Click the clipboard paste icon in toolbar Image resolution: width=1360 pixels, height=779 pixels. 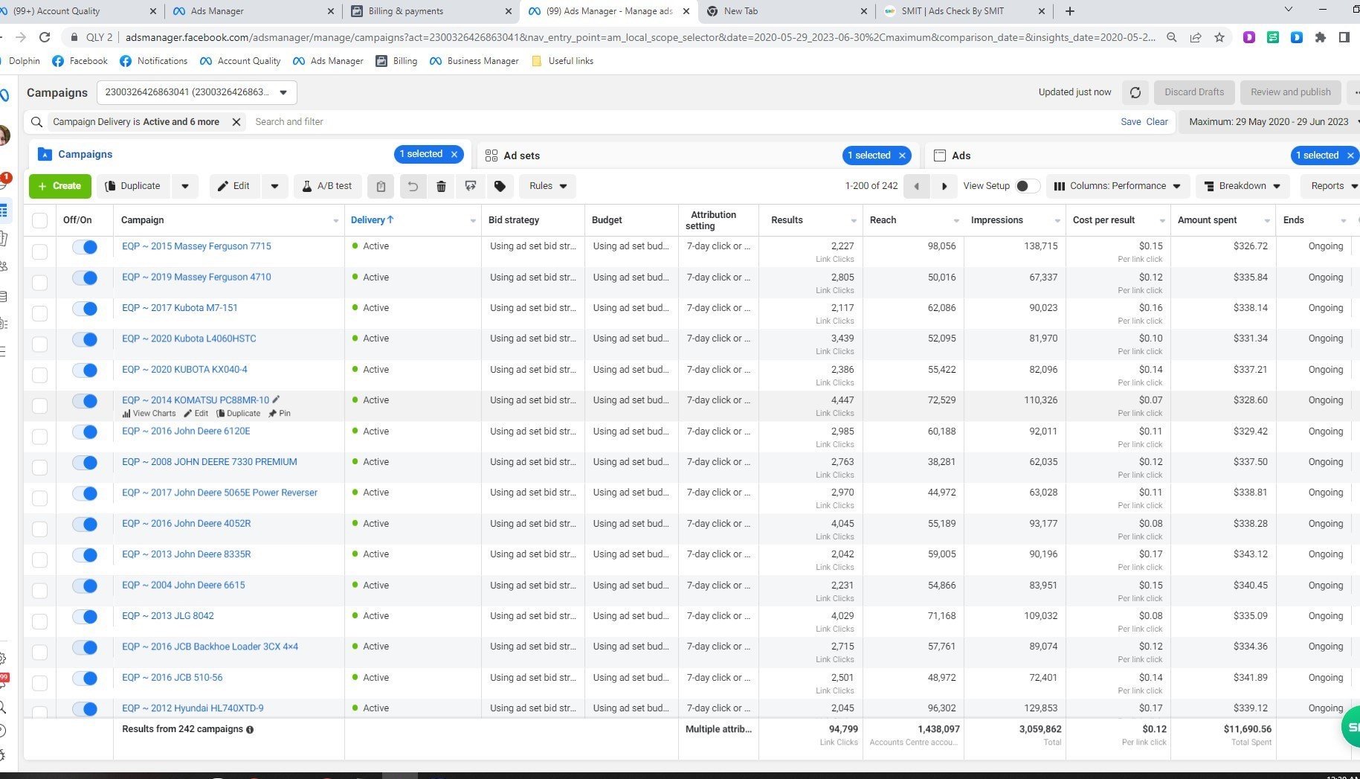[381, 186]
